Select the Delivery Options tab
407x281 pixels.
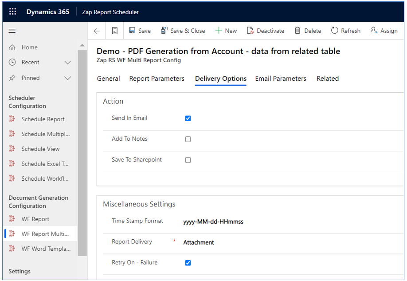(x=221, y=79)
